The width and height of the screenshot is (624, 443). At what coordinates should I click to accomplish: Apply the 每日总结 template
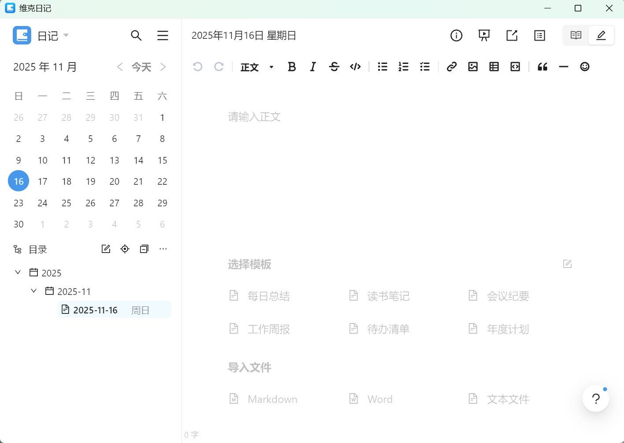pyautogui.click(x=268, y=296)
